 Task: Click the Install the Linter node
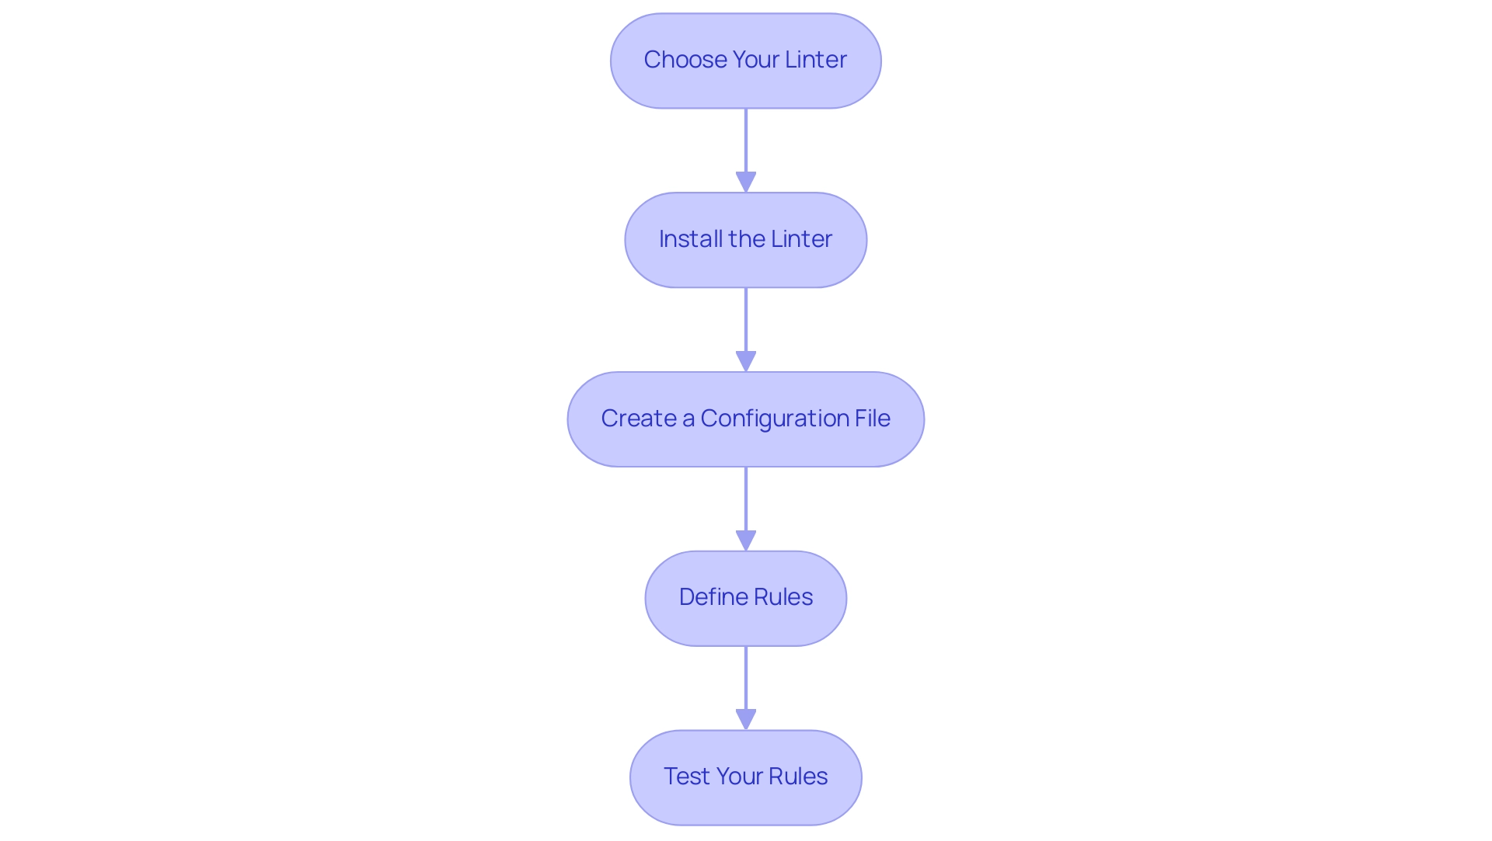(x=745, y=238)
